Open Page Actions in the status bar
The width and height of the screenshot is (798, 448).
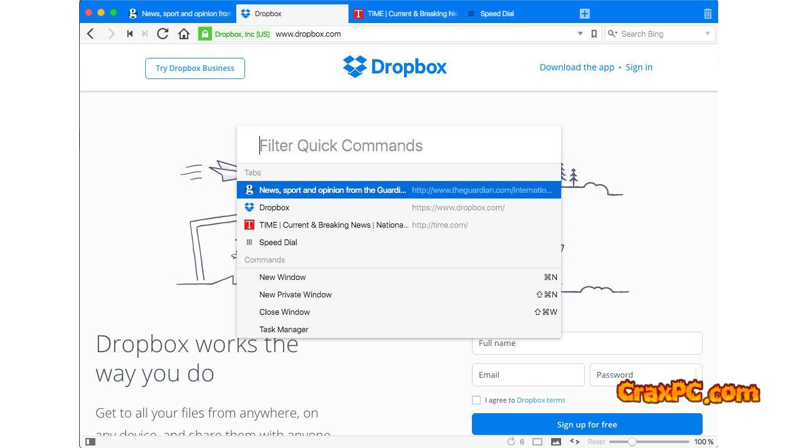pos(575,442)
